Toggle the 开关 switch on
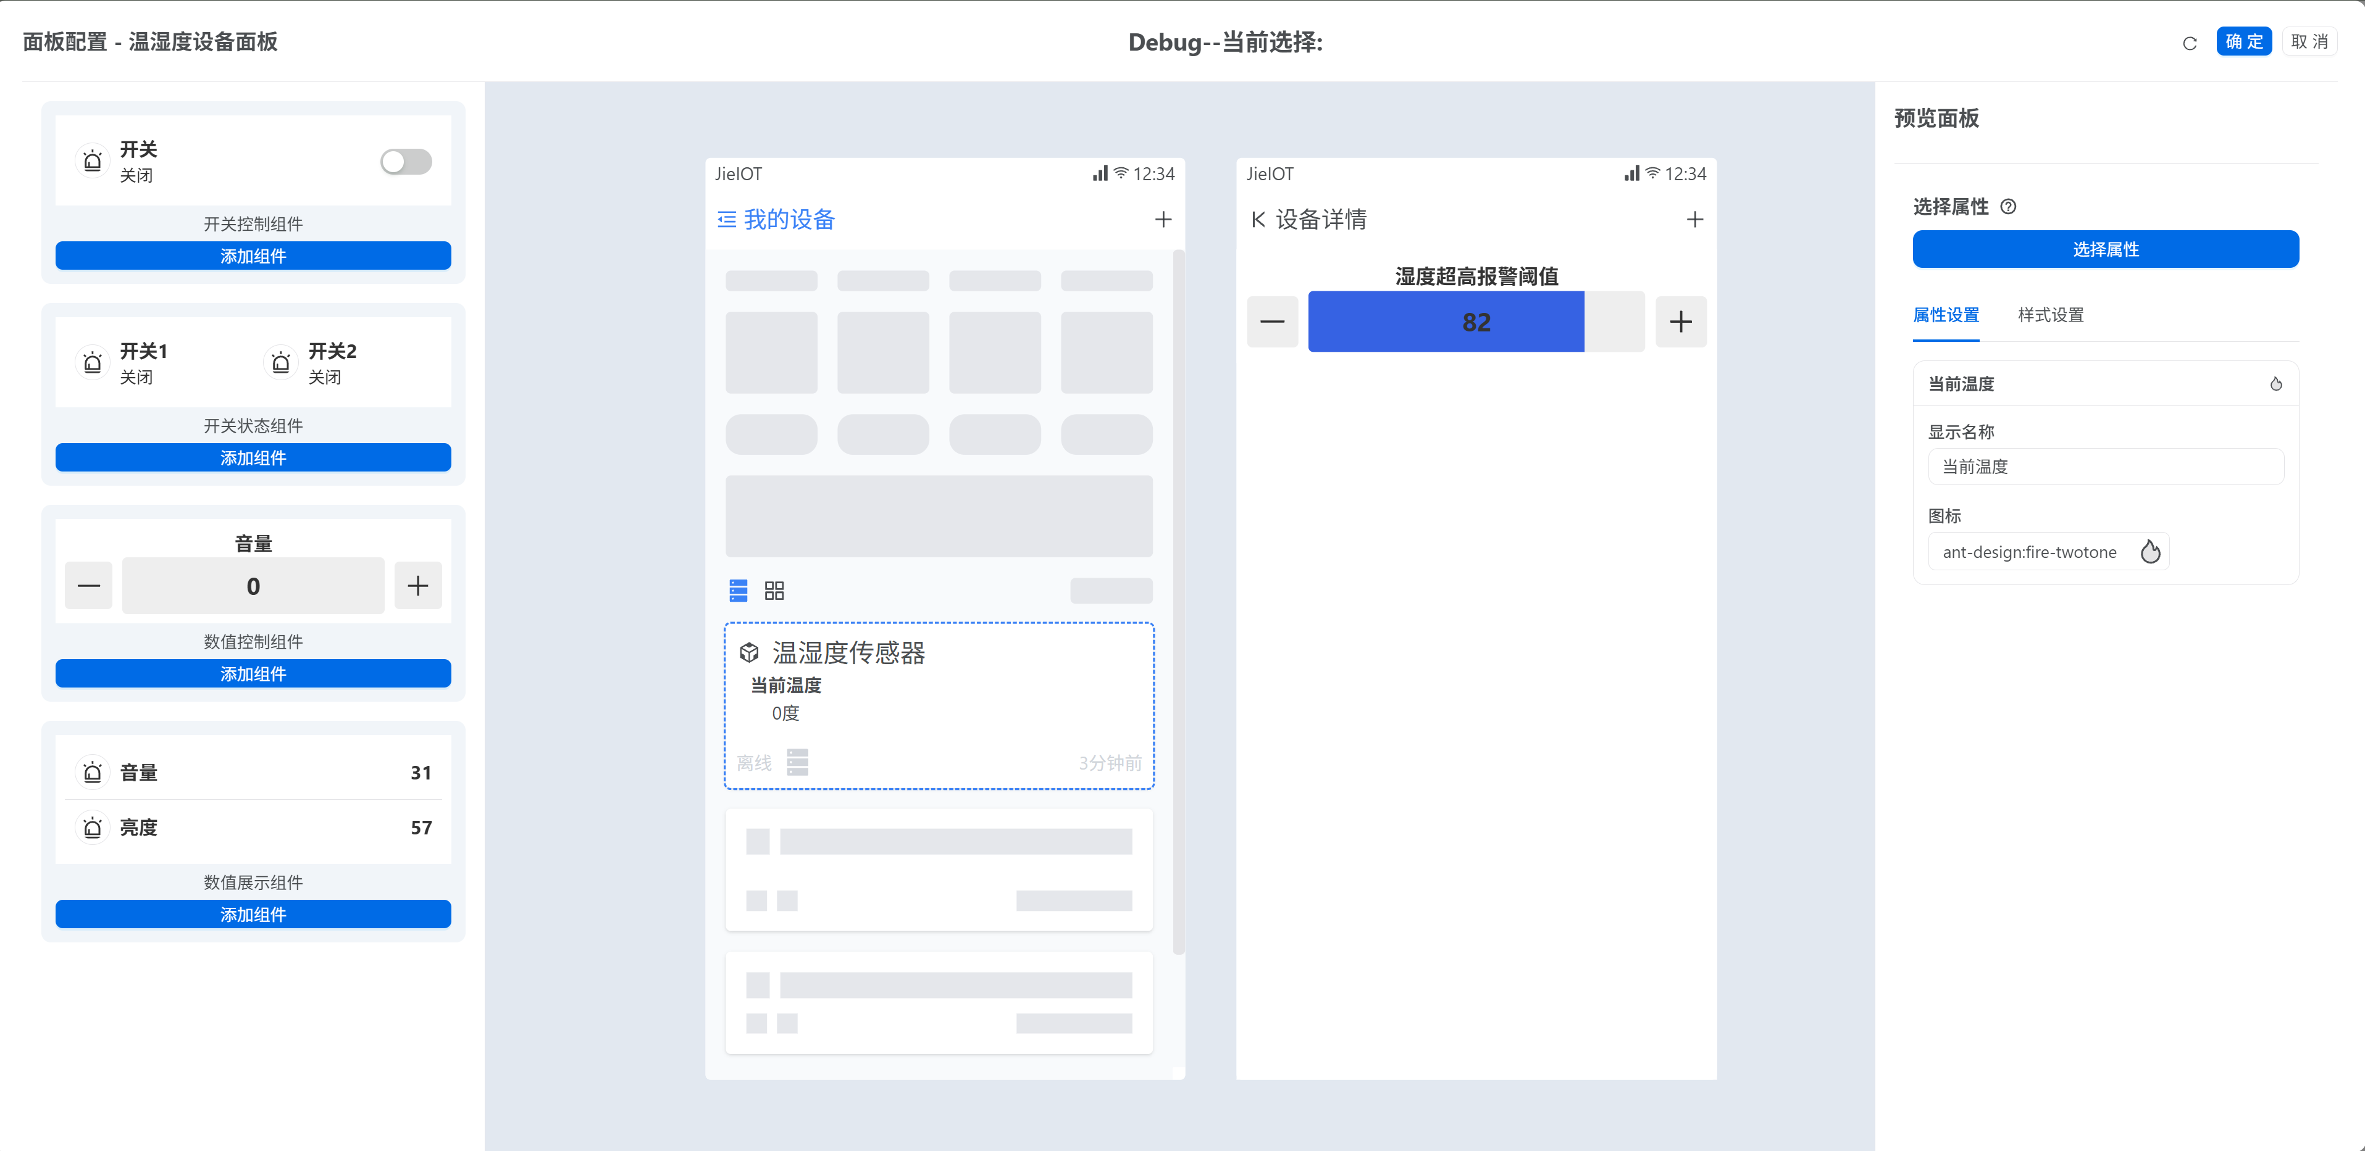 pos(406,162)
